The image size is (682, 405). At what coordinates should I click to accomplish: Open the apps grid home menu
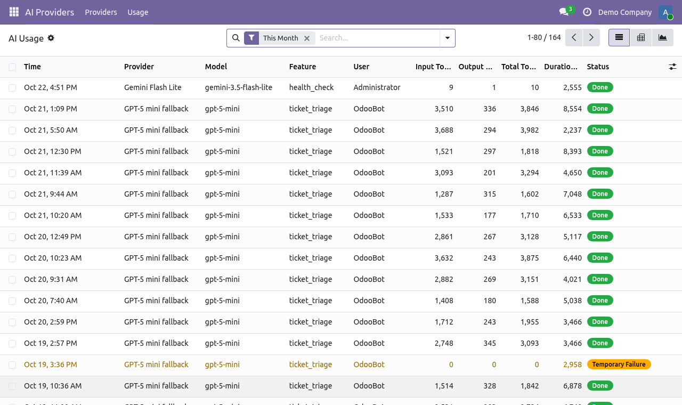click(x=14, y=12)
